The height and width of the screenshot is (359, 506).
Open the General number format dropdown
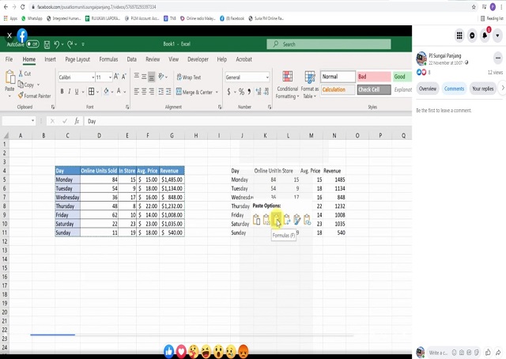[267, 77]
